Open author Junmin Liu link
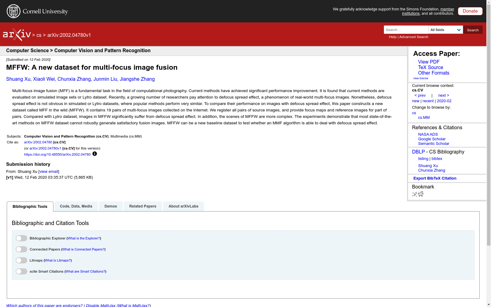The width and height of the screenshot is (491, 307). (x=105, y=79)
